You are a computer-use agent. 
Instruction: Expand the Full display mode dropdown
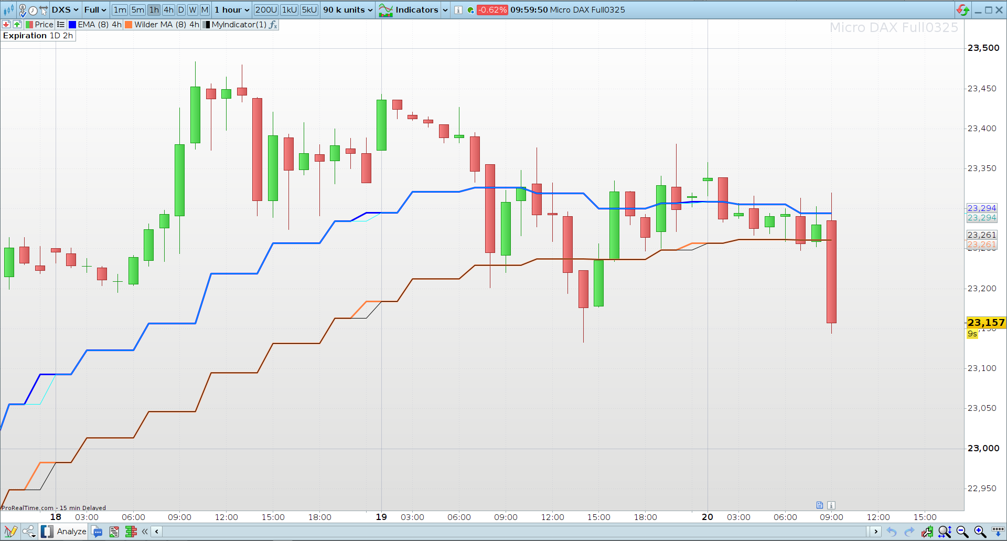[95, 10]
